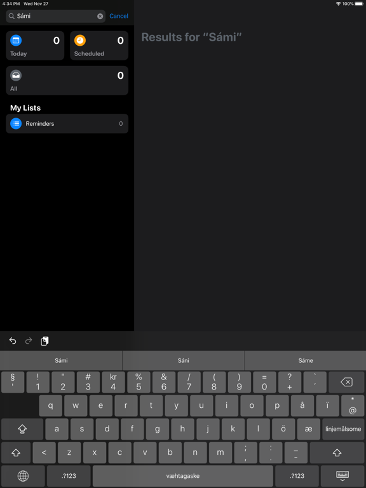Tap the m key
Image resolution: width=366 pixels, height=488 pixels.
click(220, 453)
